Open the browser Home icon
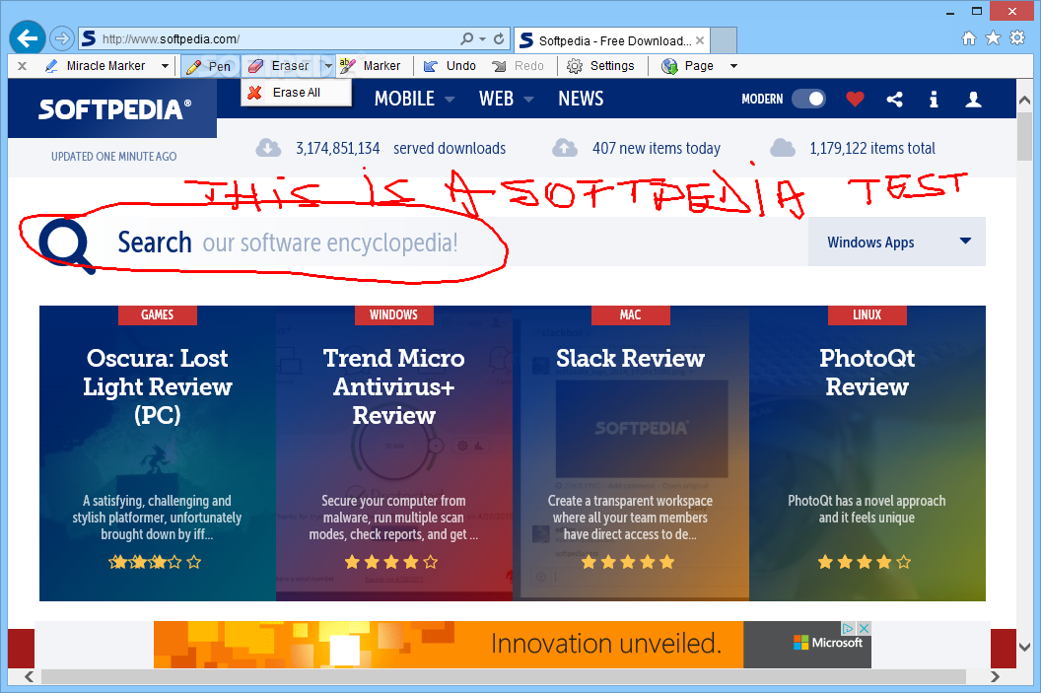This screenshot has width=1041, height=693. 969,38
